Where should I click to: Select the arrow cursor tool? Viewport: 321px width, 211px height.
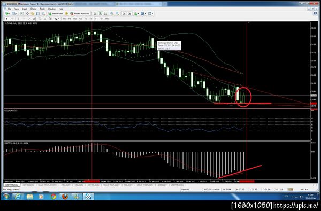(7, 19)
